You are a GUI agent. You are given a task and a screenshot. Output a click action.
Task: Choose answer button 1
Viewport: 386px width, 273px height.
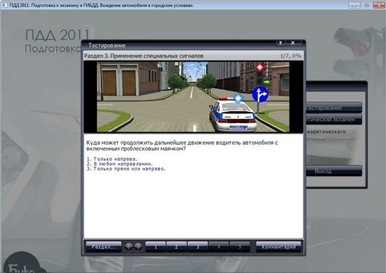tap(156, 247)
